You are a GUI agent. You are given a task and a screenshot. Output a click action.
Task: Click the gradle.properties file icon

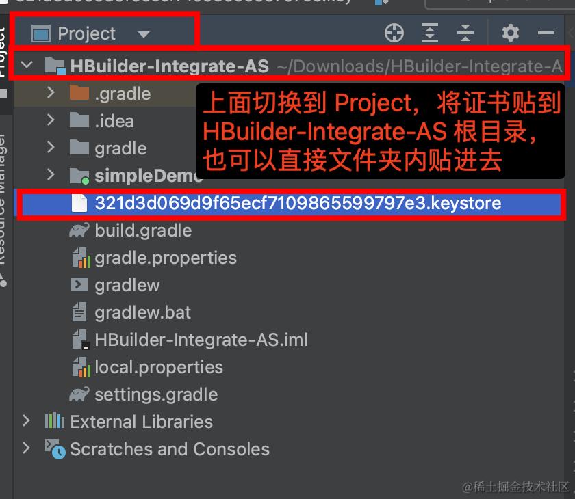(80, 258)
